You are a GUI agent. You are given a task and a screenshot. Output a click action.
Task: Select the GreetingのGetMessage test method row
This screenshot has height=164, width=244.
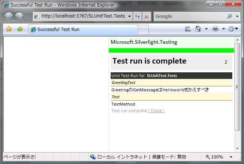tap(171, 90)
